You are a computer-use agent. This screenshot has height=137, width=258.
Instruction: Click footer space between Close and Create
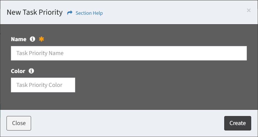[x=128, y=123]
